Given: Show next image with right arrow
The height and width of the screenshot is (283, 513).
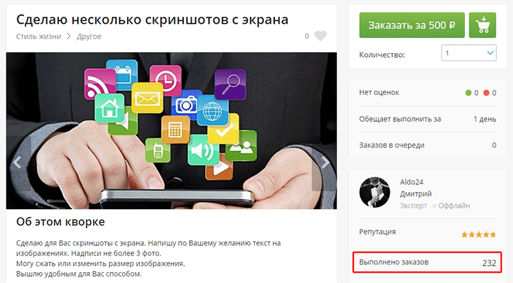Looking at the screenshot, I should coord(324,162).
